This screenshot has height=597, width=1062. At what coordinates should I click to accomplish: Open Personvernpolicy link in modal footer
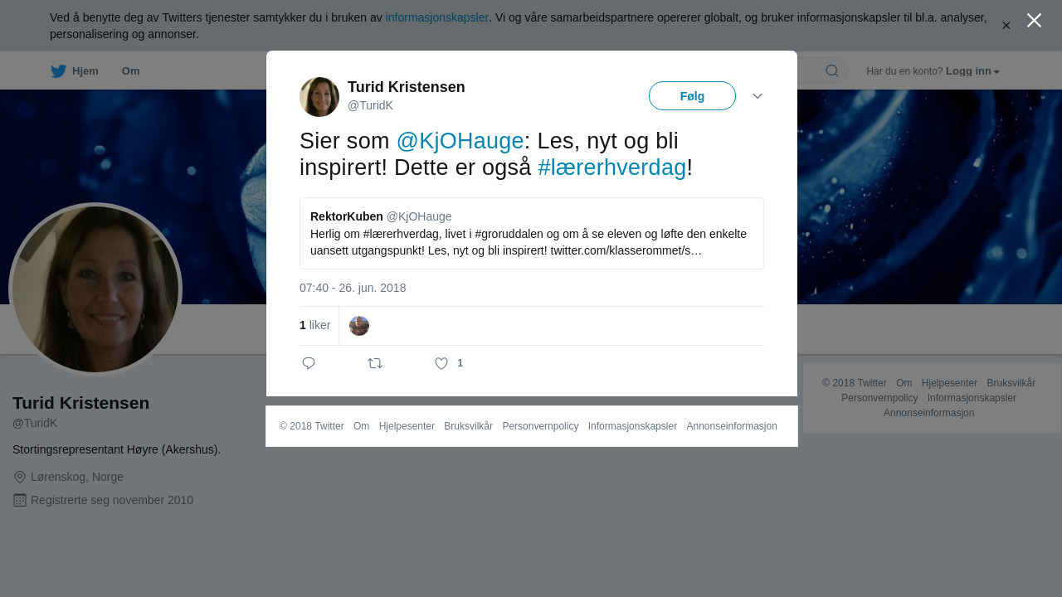[540, 426]
